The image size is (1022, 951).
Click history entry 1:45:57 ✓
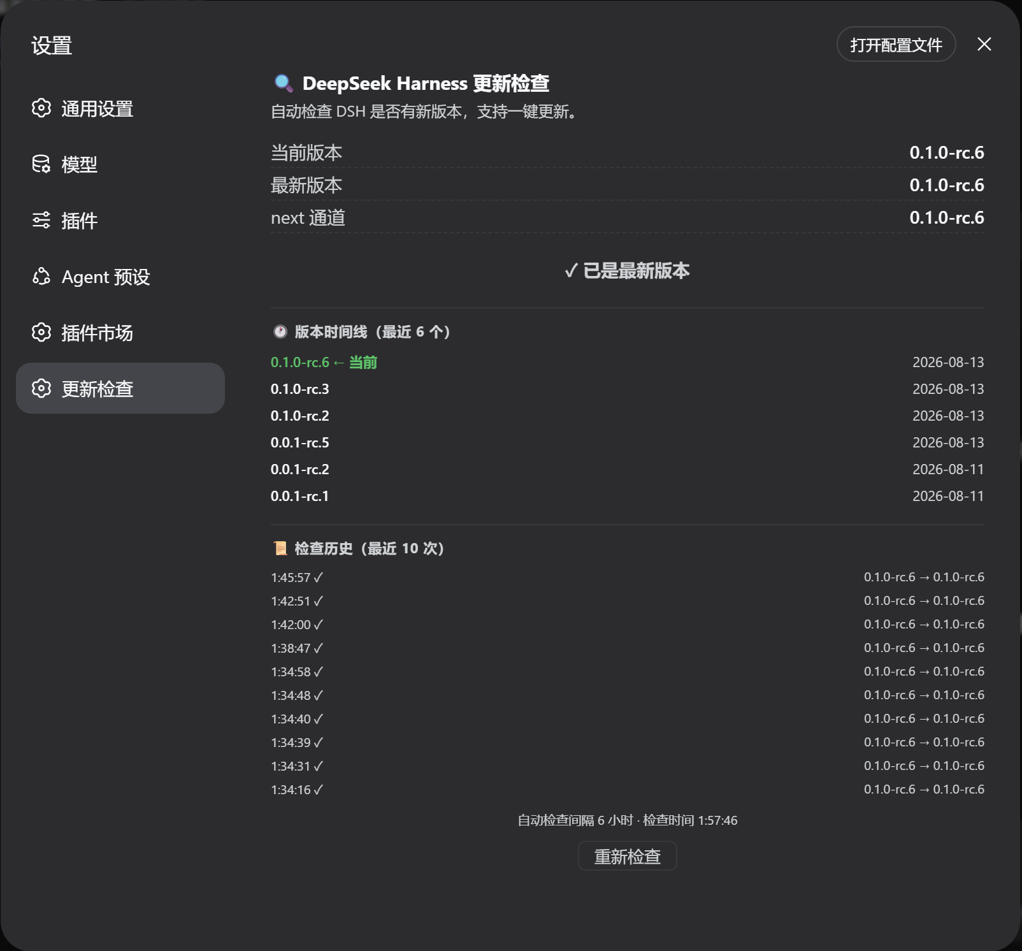298,577
